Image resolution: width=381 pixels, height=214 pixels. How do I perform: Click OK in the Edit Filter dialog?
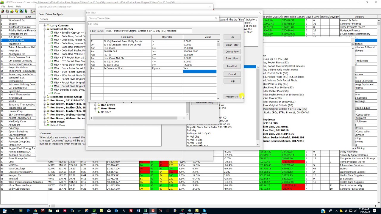(x=232, y=37)
